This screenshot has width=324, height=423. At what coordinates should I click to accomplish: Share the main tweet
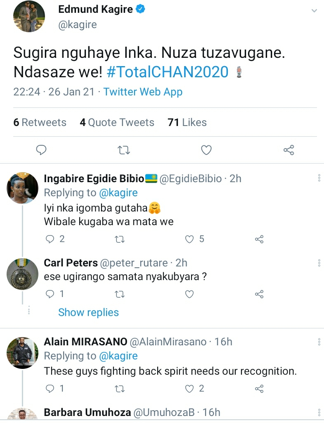[x=289, y=150]
